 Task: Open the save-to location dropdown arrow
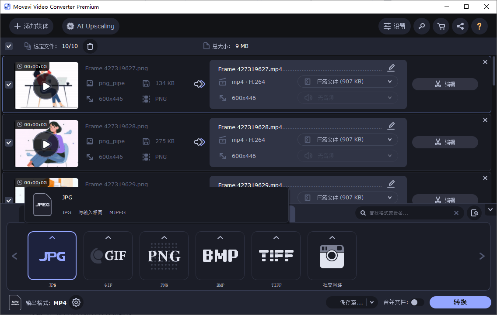(x=372, y=302)
